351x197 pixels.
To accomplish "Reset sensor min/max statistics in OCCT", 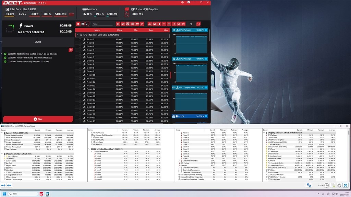I will [198, 24].
